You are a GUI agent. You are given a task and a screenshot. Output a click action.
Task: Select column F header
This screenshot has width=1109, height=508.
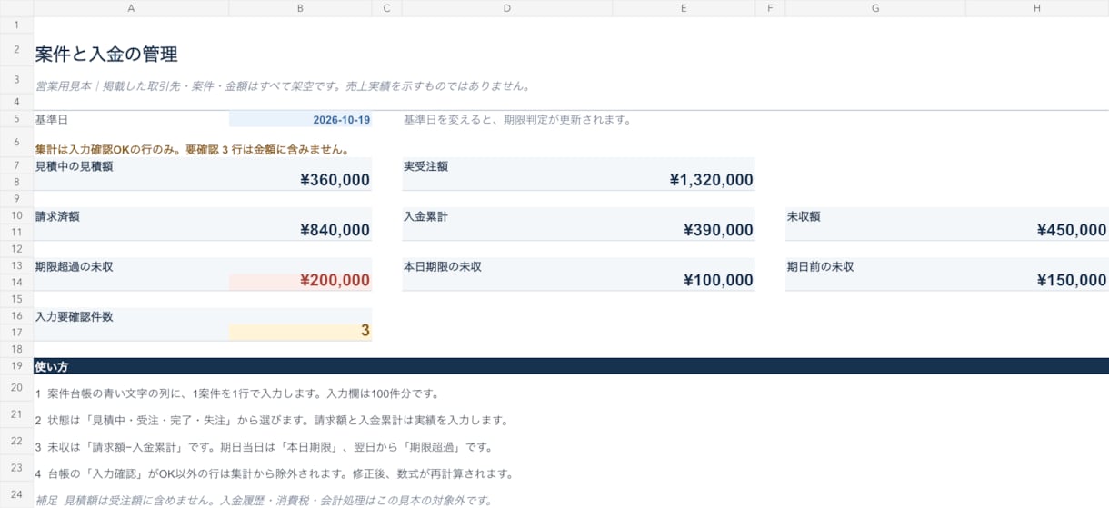point(770,8)
